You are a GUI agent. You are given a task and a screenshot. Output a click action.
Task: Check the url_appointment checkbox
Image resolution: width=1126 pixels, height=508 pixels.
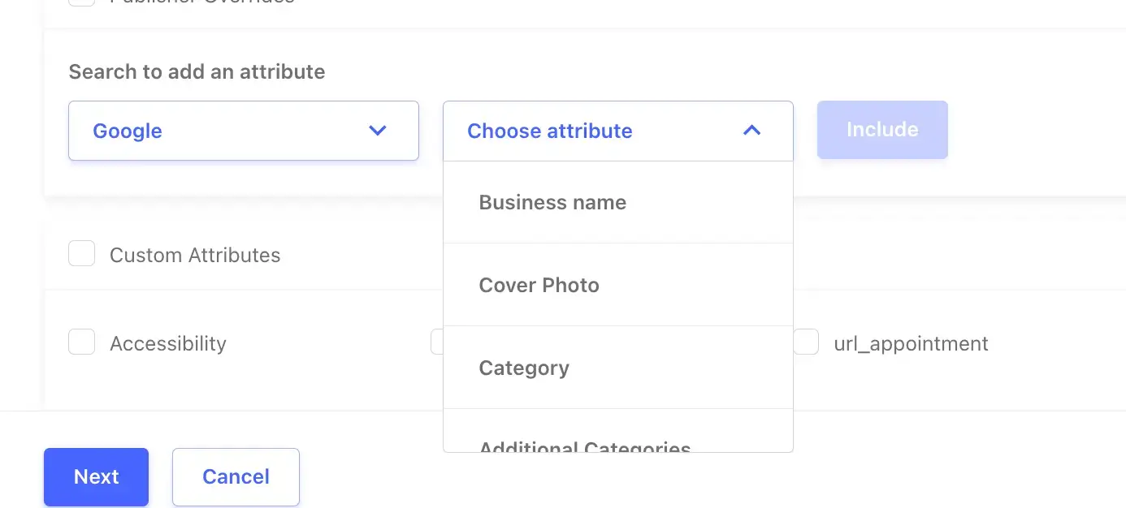pyautogui.click(x=806, y=342)
